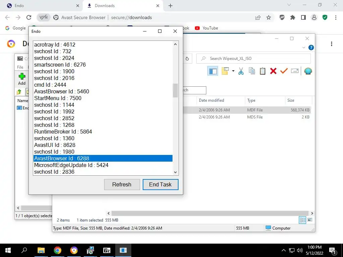Image resolution: width=343 pixels, height=257 pixels.
Task: Click the browser Back arrow
Action: click(x=7, y=17)
